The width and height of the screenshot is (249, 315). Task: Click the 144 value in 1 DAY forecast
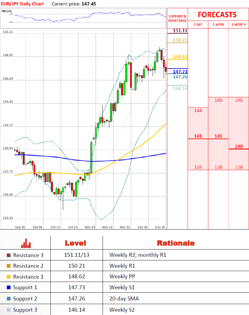click(x=198, y=110)
